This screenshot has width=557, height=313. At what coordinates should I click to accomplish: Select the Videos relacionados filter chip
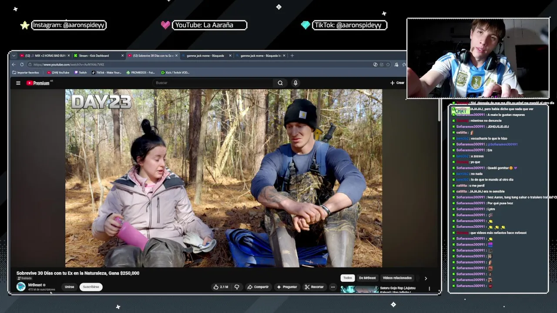point(397,278)
